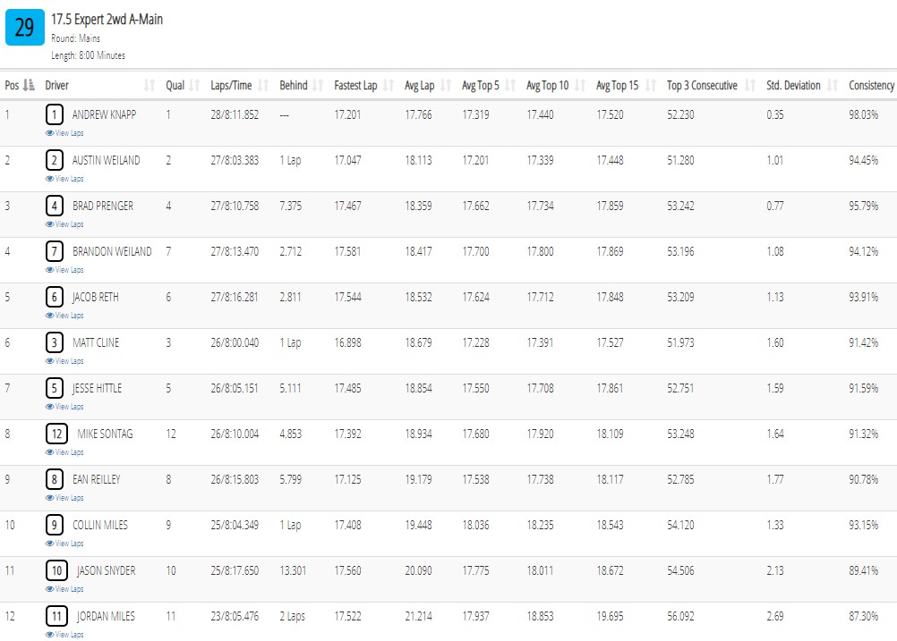Sort by Std. Deviation column arrows
Screen dimensions: 897x641
coord(833,85)
